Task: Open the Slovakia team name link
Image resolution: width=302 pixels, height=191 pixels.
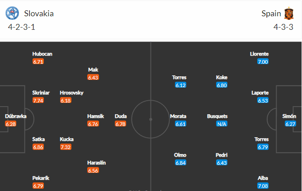Action: coord(39,14)
